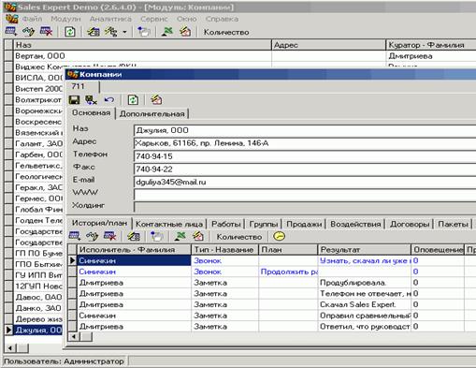Image resolution: width=476 pixels, height=368 pixels.
Task: Click the edit record icon in История/план toolbar
Action: coord(92,236)
